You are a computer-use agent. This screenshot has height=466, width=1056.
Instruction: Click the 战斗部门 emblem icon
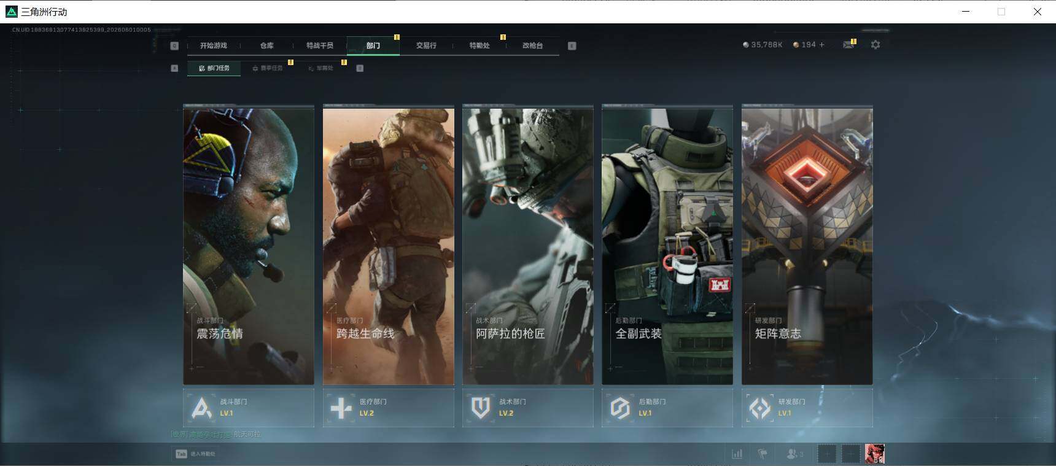[201, 408]
